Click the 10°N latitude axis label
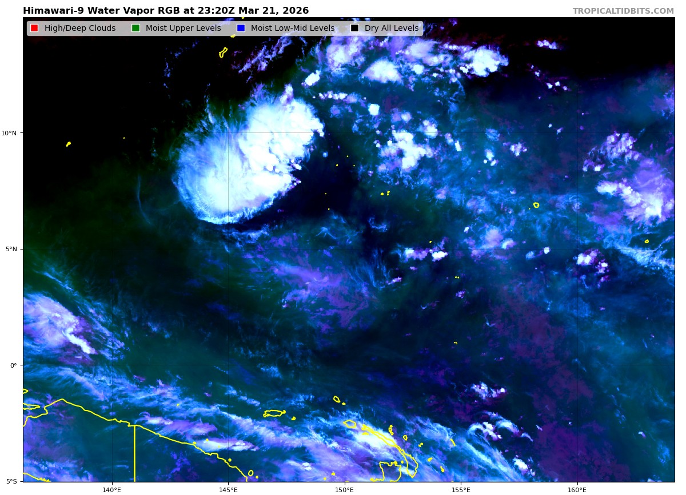Screen dimensions: 686x495 pos(9,133)
